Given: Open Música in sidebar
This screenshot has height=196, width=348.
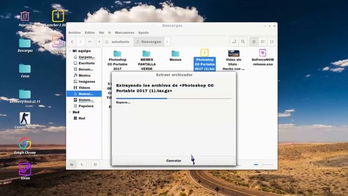Looking at the screenshot, I should click(84, 75).
